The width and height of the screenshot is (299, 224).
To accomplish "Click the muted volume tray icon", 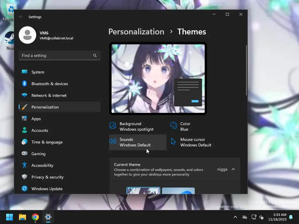I will (261, 217).
